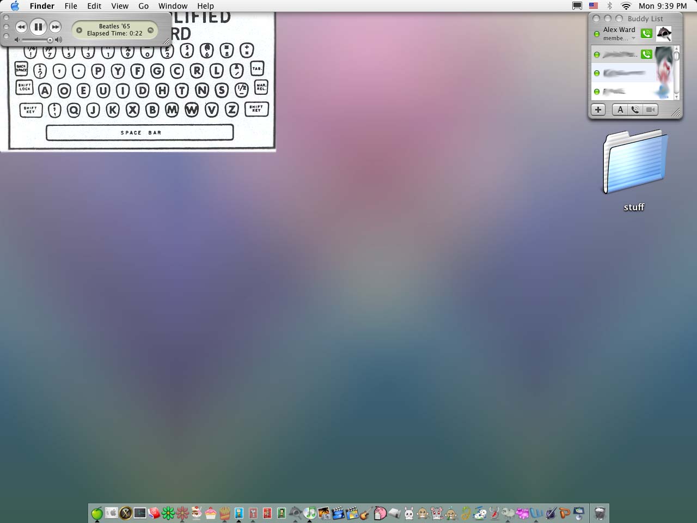The height and width of the screenshot is (523, 697).
Task: Click the video chat camera button
Action: pyautogui.click(x=650, y=110)
